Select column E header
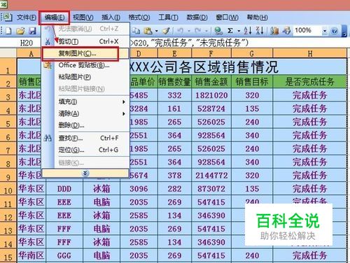This screenshot has width=350, height=263. 174,54
